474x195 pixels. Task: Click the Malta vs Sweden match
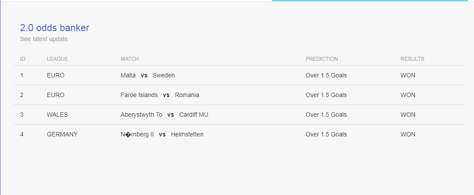pyautogui.click(x=147, y=75)
